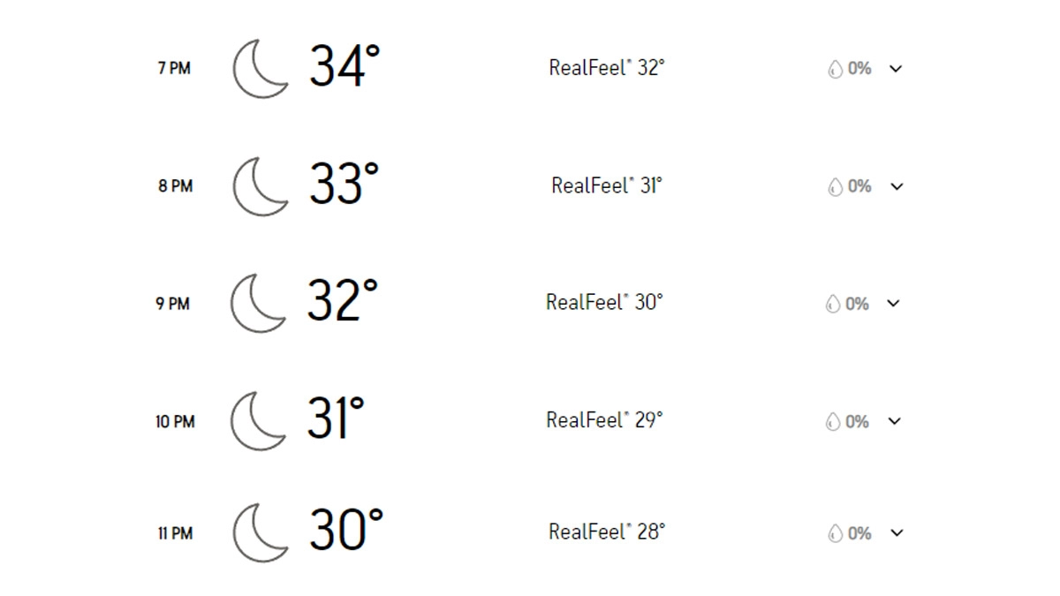The width and height of the screenshot is (1060, 596).
Task: Expand the 8 PM hourly forecast details
Action: coord(897,186)
